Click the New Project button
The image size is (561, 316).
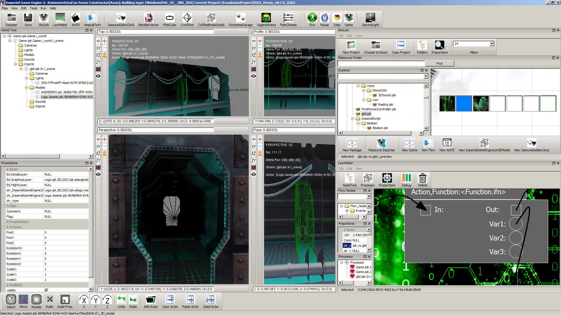coord(351,47)
